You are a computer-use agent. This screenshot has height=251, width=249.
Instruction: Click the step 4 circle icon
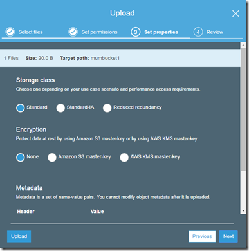[x=198, y=32]
